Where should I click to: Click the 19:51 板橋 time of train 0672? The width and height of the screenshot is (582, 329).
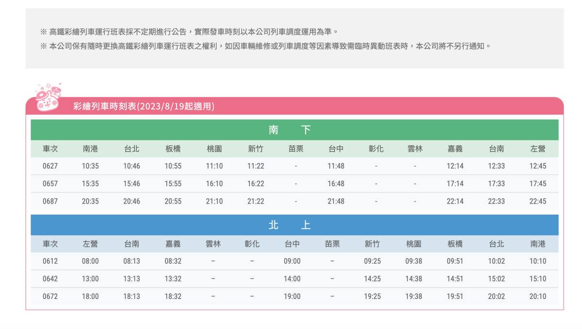tap(455, 296)
